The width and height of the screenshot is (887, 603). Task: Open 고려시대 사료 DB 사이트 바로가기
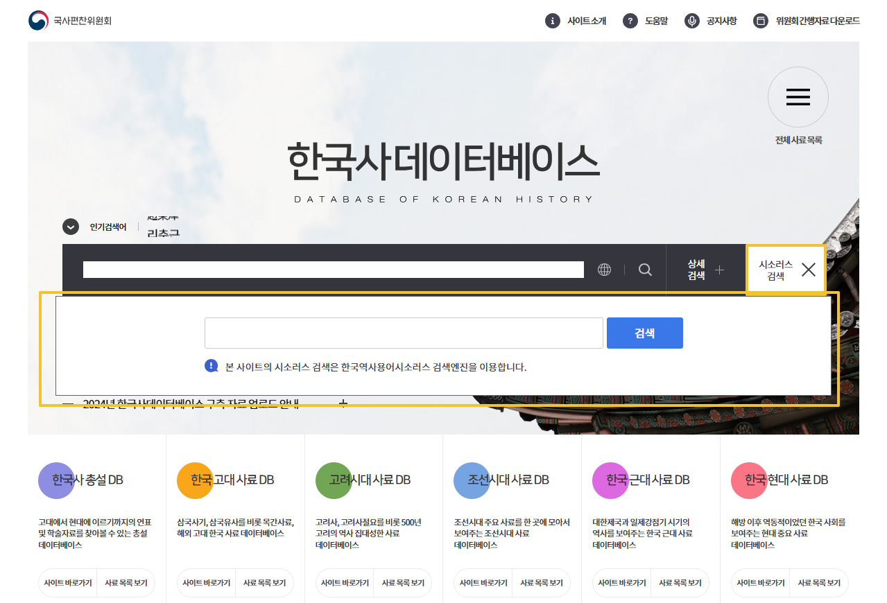point(345,583)
